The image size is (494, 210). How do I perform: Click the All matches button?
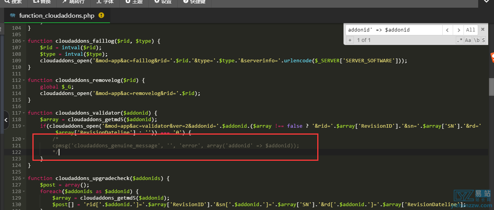[x=470, y=30]
